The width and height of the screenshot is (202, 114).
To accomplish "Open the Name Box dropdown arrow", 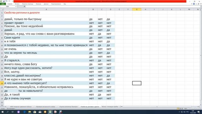I will [16, 6].
